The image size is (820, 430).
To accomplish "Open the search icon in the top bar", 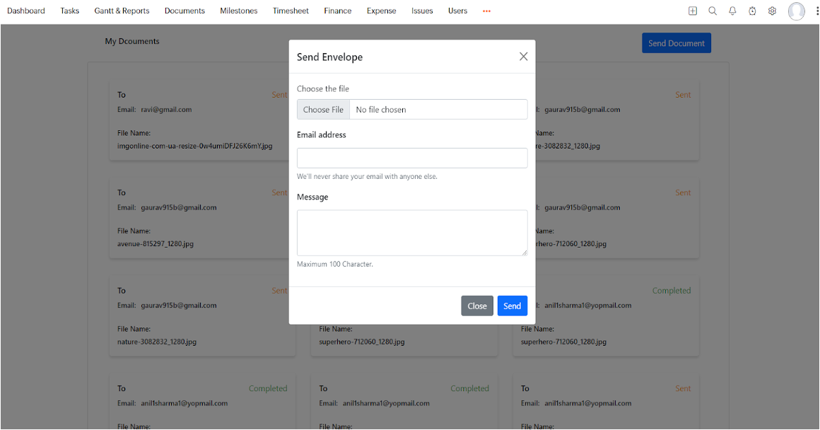I will coord(713,11).
